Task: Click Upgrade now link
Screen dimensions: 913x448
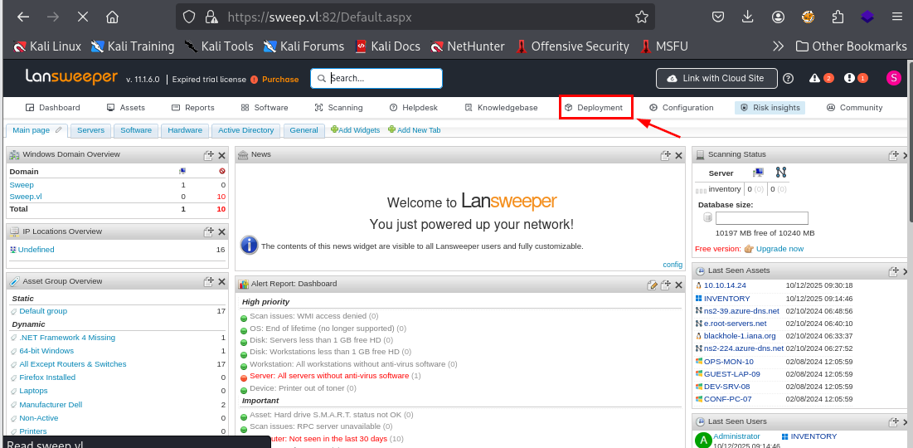Action: coord(779,249)
